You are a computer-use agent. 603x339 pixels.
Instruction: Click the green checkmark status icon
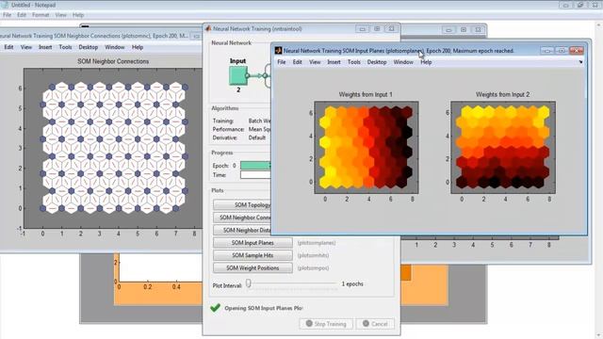pos(216,308)
